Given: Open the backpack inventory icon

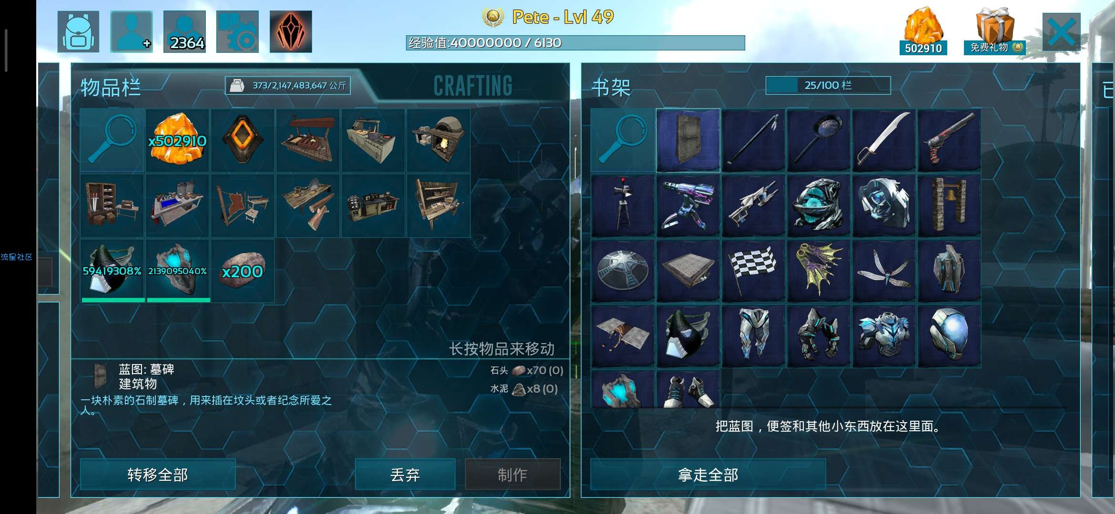Looking at the screenshot, I should 79,31.
